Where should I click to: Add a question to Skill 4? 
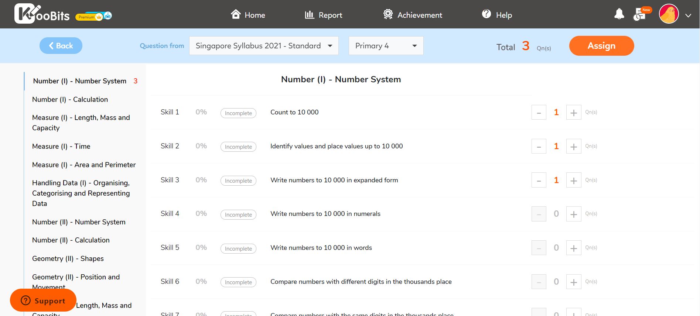(x=573, y=214)
